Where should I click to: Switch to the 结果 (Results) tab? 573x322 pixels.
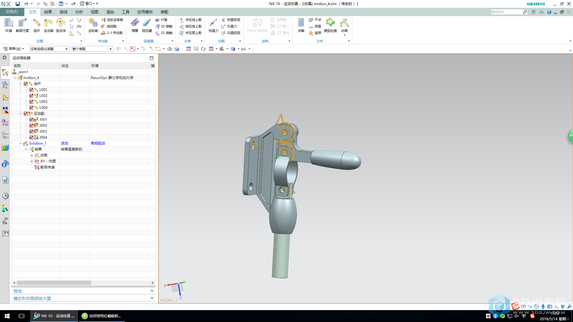point(48,12)
